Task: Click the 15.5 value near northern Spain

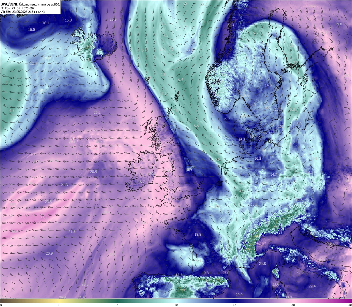Action: pos(179,275)
